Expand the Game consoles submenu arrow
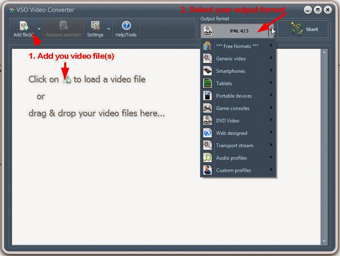340x256 pixels. 271,108
